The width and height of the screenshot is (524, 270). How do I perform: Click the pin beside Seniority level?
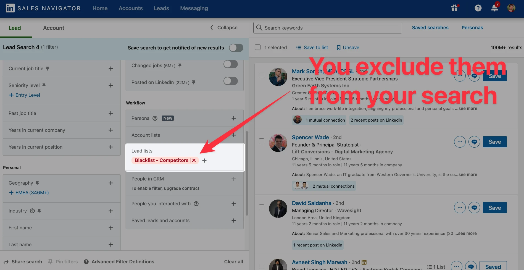[44, 85]
